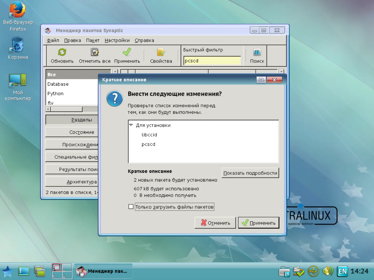Click Показать подробности button
The width and height of the screenshot is (374, 280).
click(250, 173)
